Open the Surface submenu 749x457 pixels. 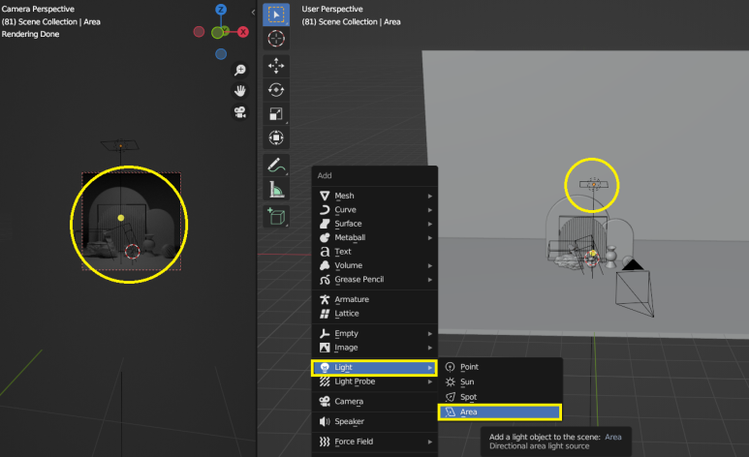pos(375,224)
